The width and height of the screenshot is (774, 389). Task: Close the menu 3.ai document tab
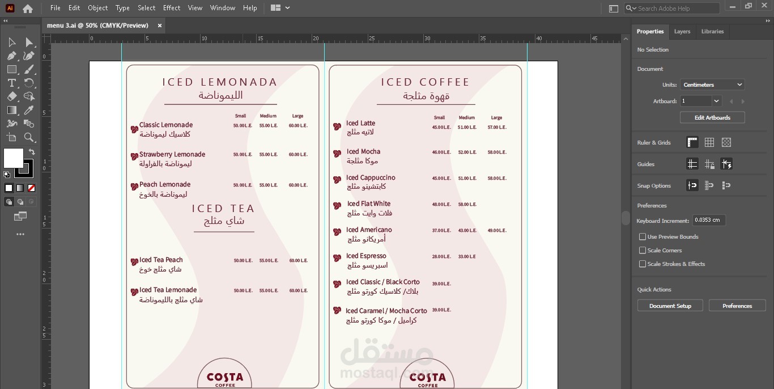(x=159, y=26)
